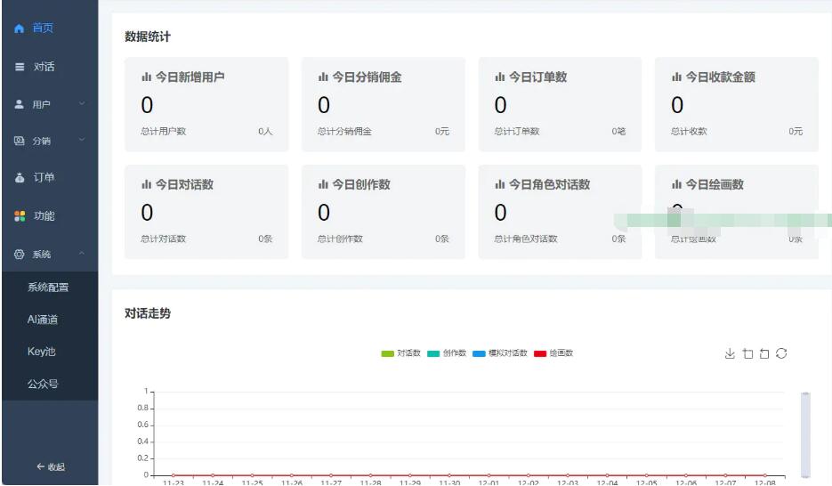This screenshot has height=486, width=832.
Task: Download the chart as image
Action: (730, 353)
